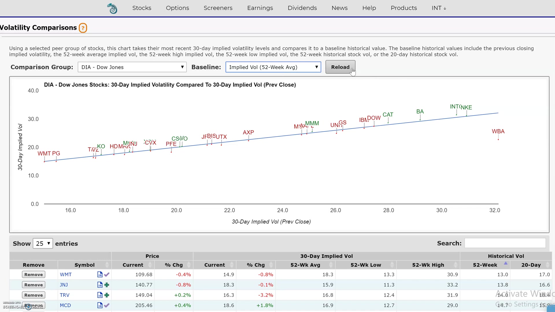Click the green plus icon beside JNJ
Viewport: 555px width, 312px height.
click(x=107, y=285)
